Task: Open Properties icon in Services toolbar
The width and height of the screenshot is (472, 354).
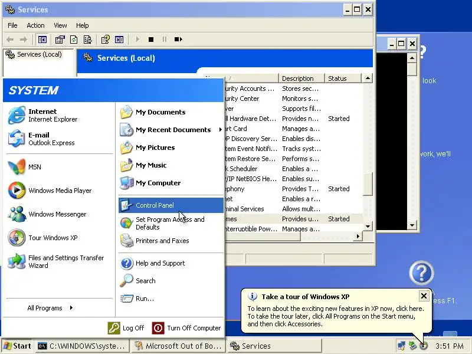Action: click(x=60, y=40)
